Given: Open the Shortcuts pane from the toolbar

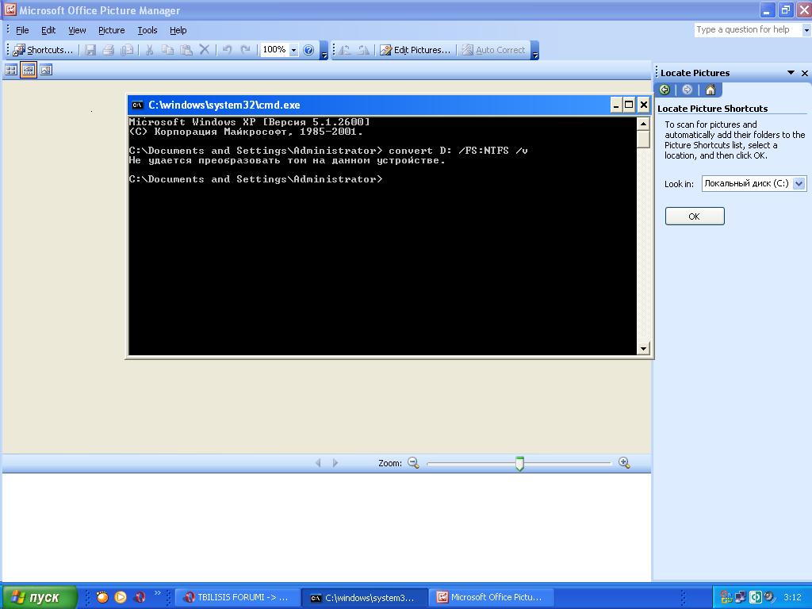Looking at the screenshot, I should 43,50.
